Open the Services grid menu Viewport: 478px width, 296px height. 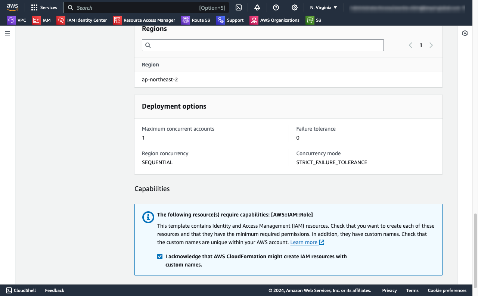[x=34, y=7]
